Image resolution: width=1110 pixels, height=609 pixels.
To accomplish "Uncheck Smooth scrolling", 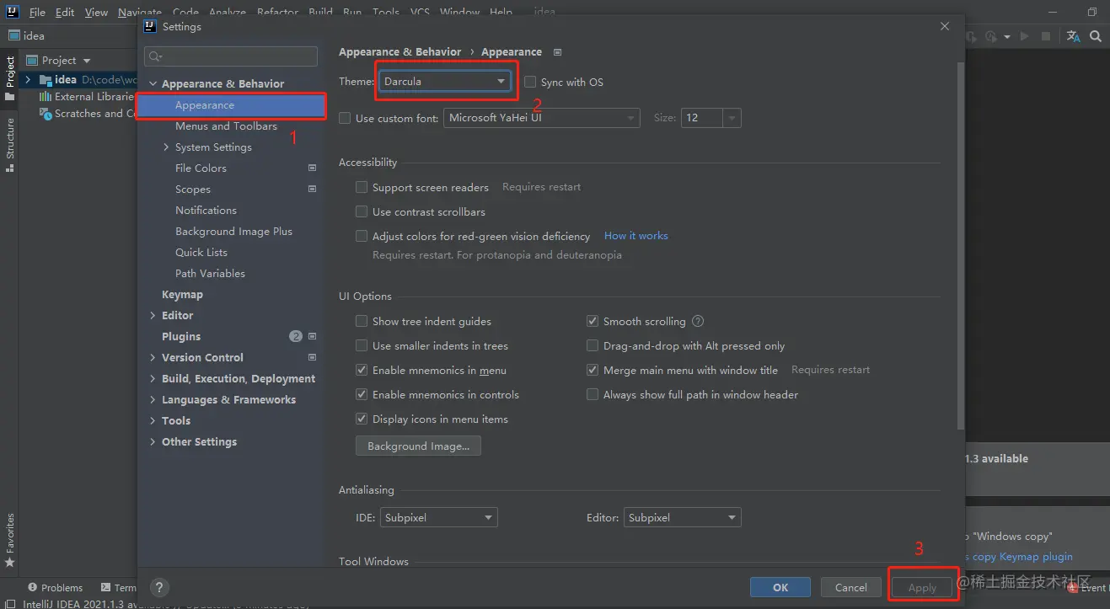I will tap(593, 321).
